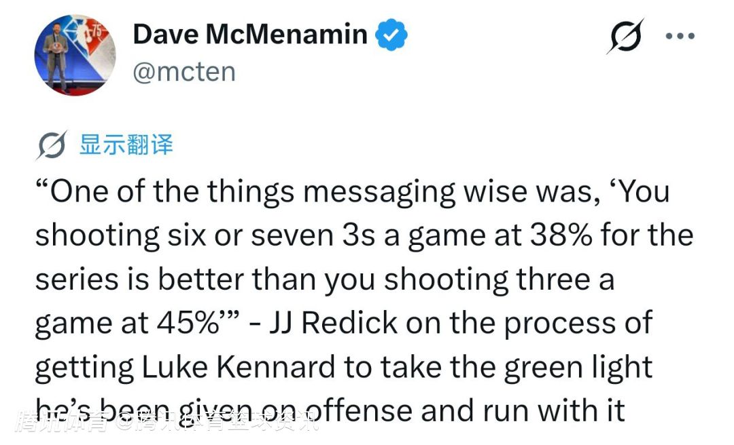The height and width of the screenshot is (445, 734).
Task: Click the tweet's opening line "One of the things"
Action: pos(124,192)
